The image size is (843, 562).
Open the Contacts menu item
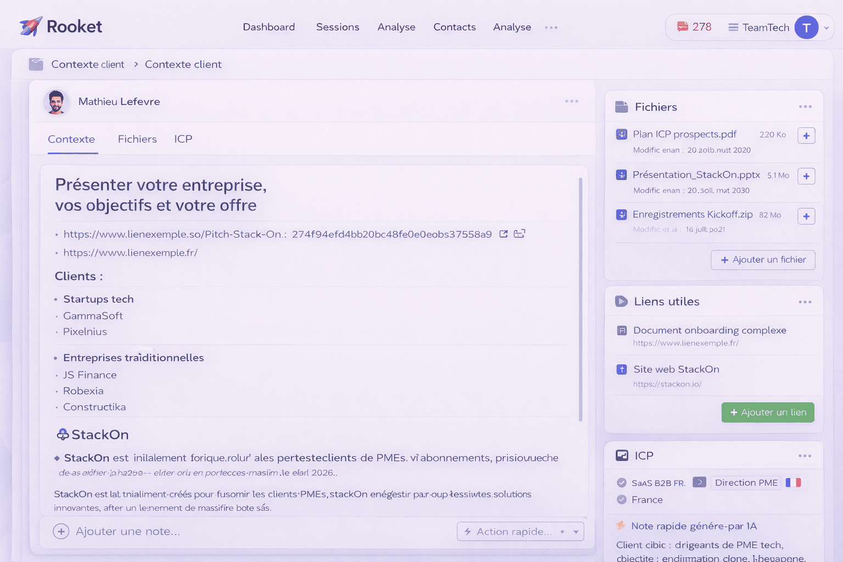click(454, 27)
